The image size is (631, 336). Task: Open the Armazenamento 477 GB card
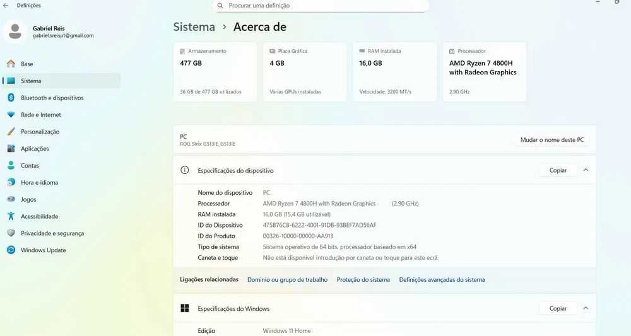pyautogui.click(x=215, y=72)
